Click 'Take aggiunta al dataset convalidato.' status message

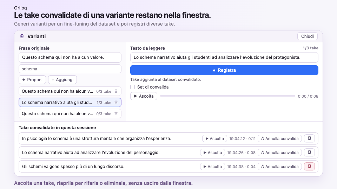(x=165, y=79)
